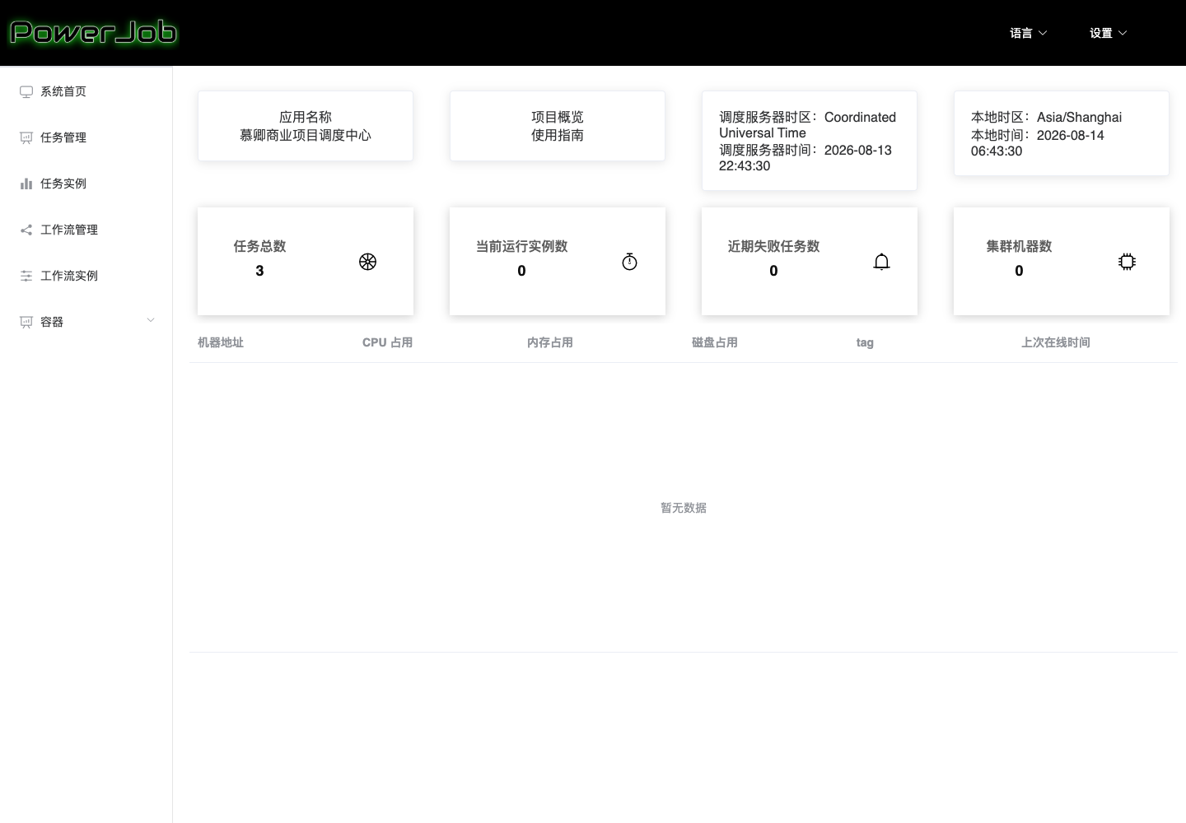Click the chevron next to 语言
The image size is (1186, 823).
pos(1043,33)
